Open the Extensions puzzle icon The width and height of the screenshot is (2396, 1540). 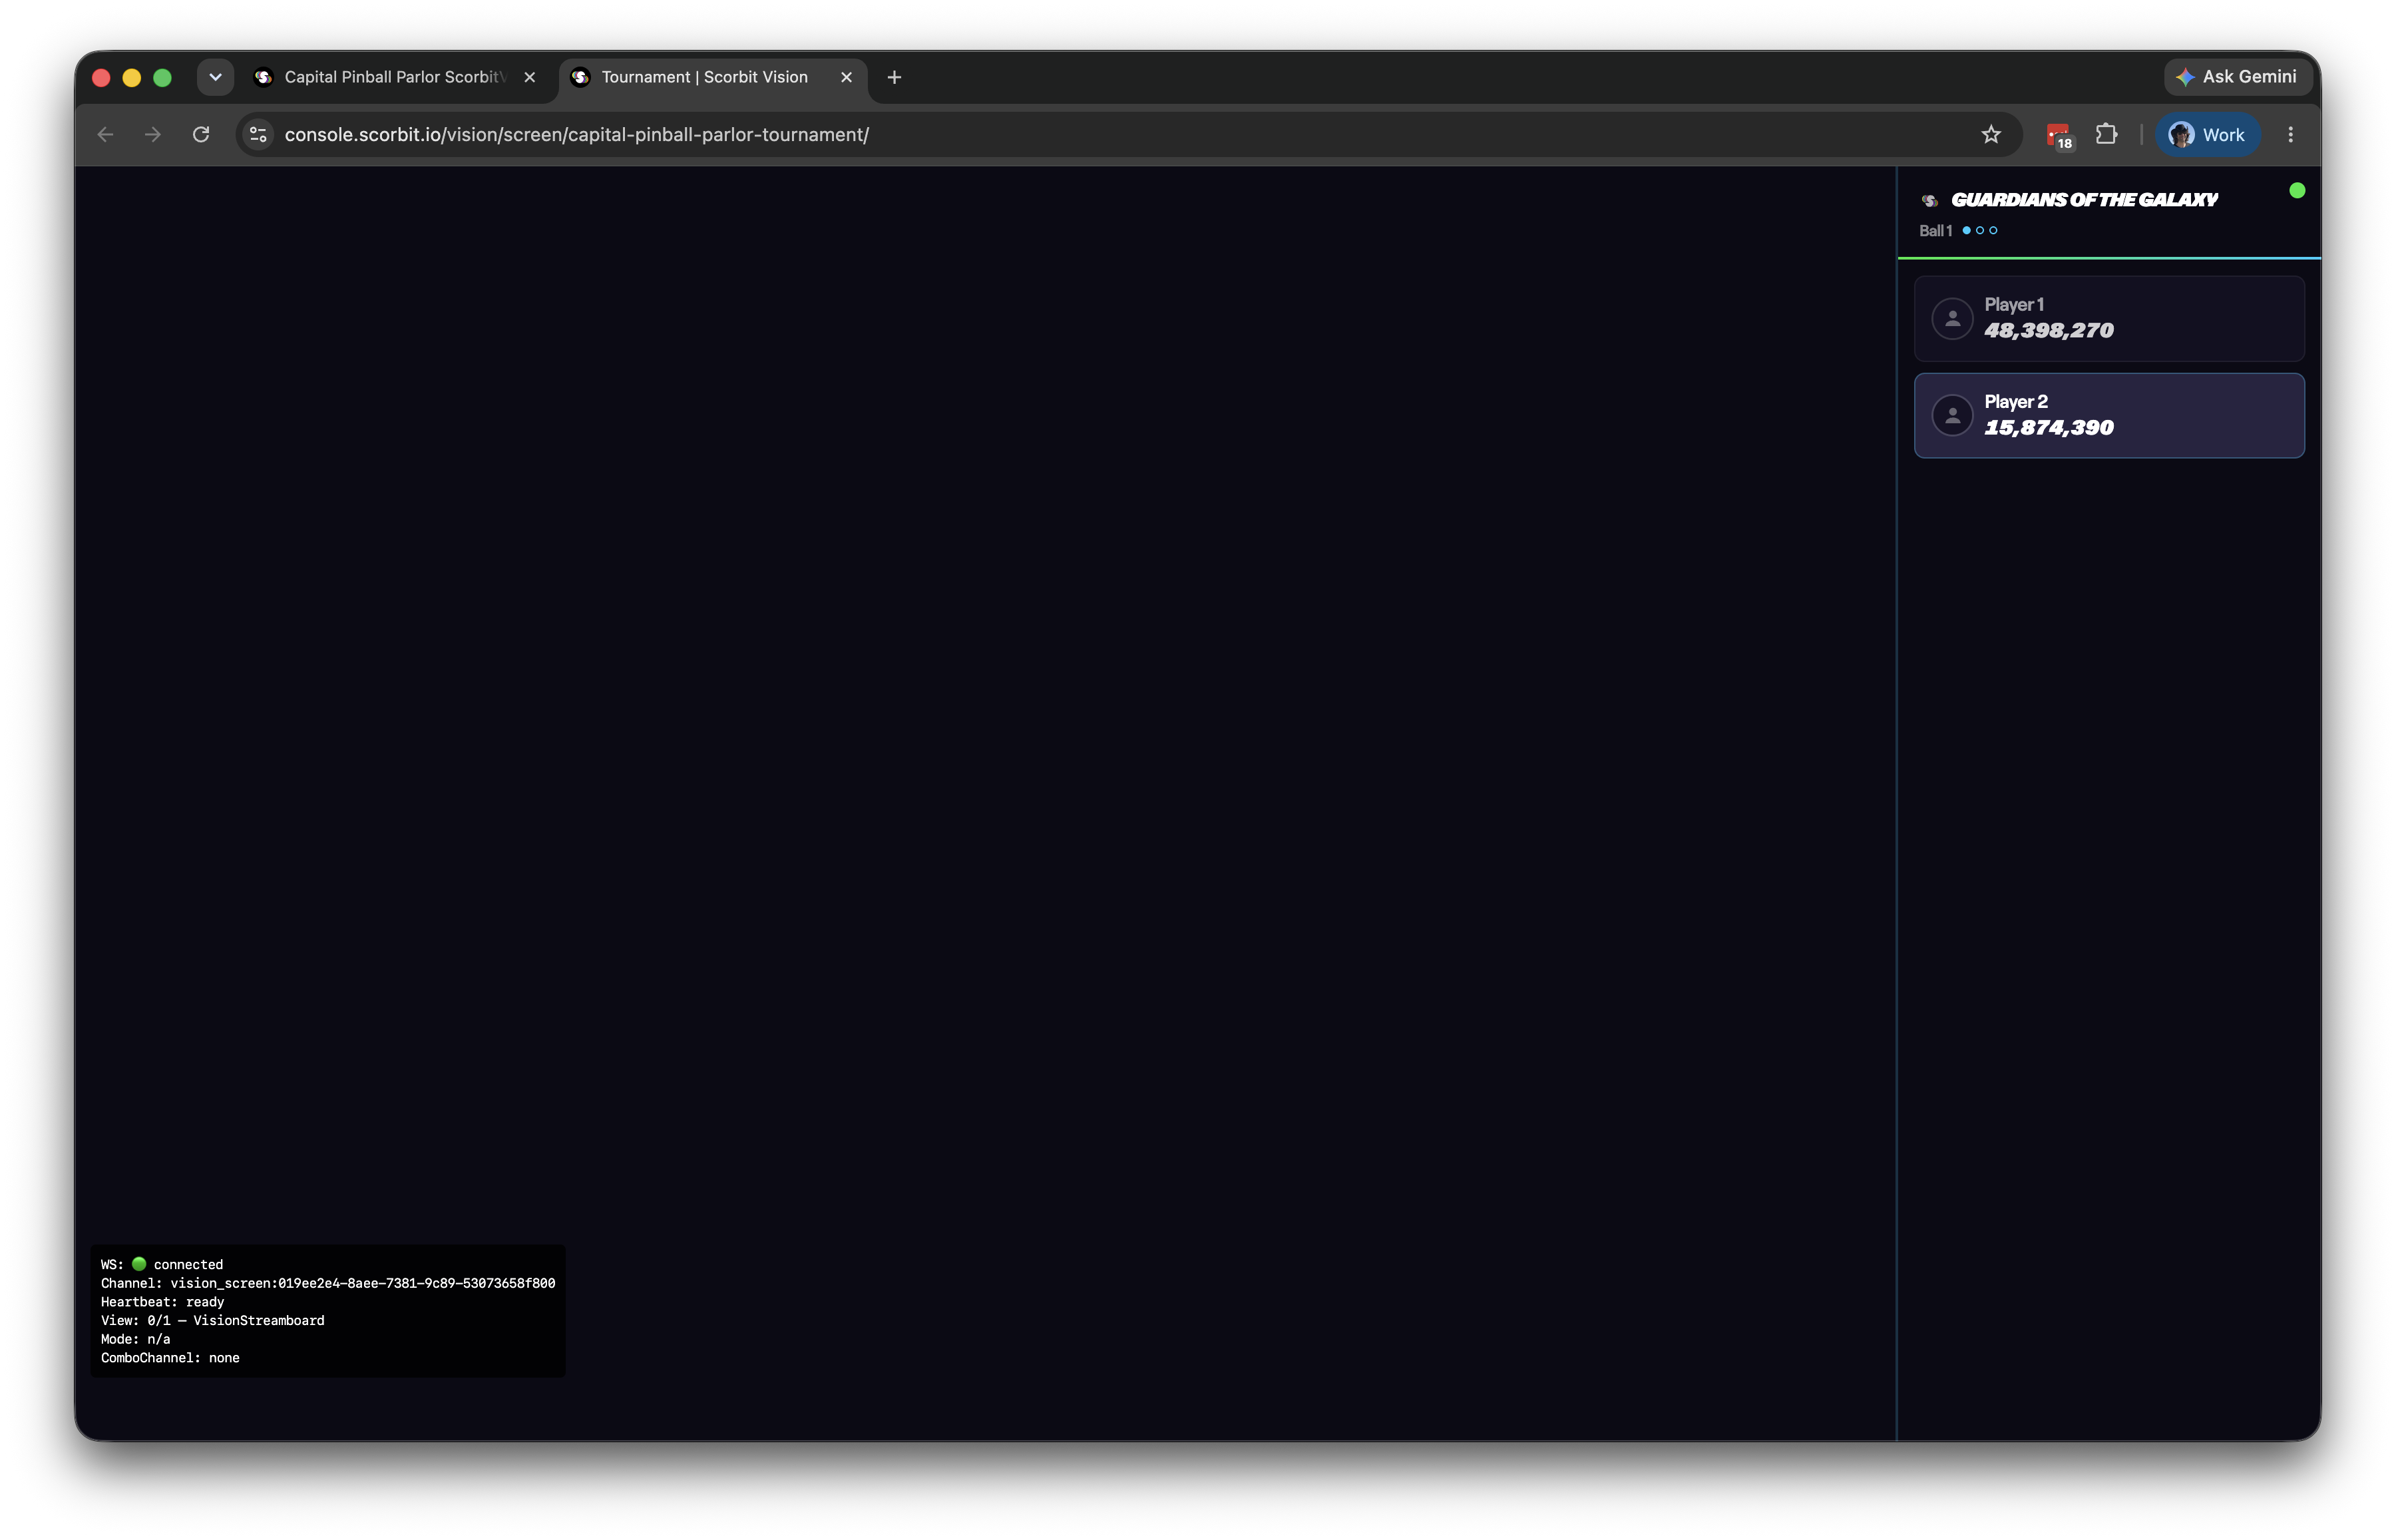pyautogui.click(x=2106, y=134)
